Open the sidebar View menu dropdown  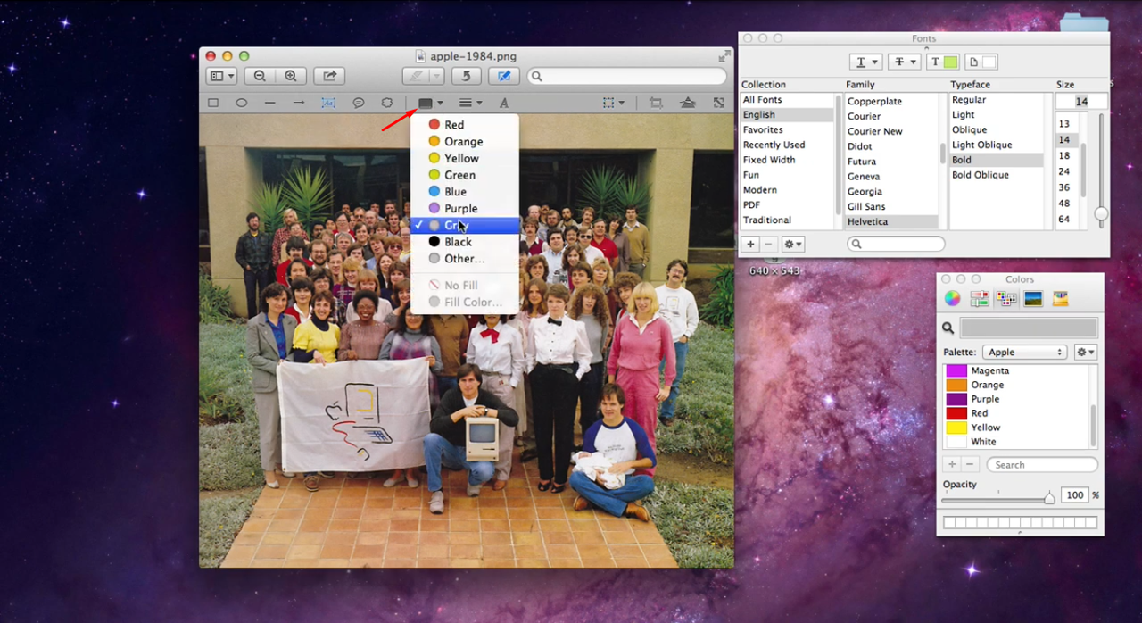(x=221, y=77)
